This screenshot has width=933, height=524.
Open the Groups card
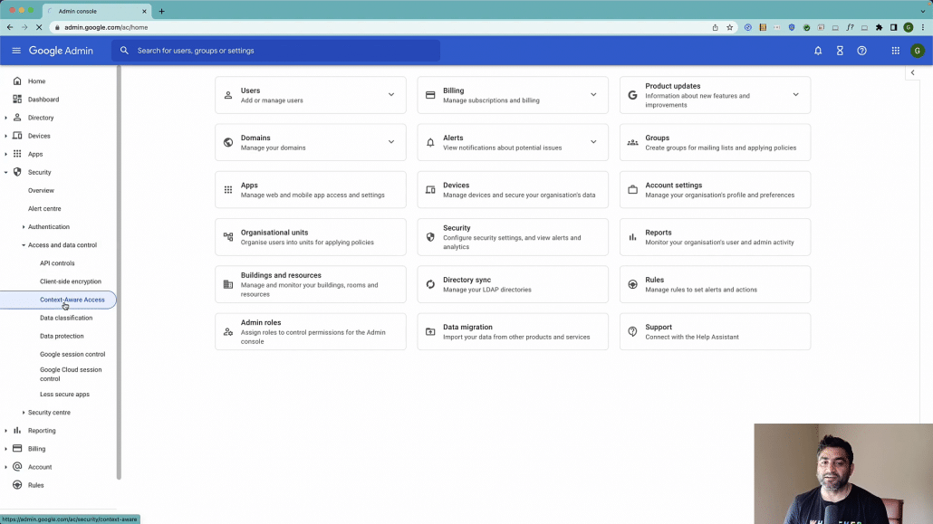click(x=715, y=142)
